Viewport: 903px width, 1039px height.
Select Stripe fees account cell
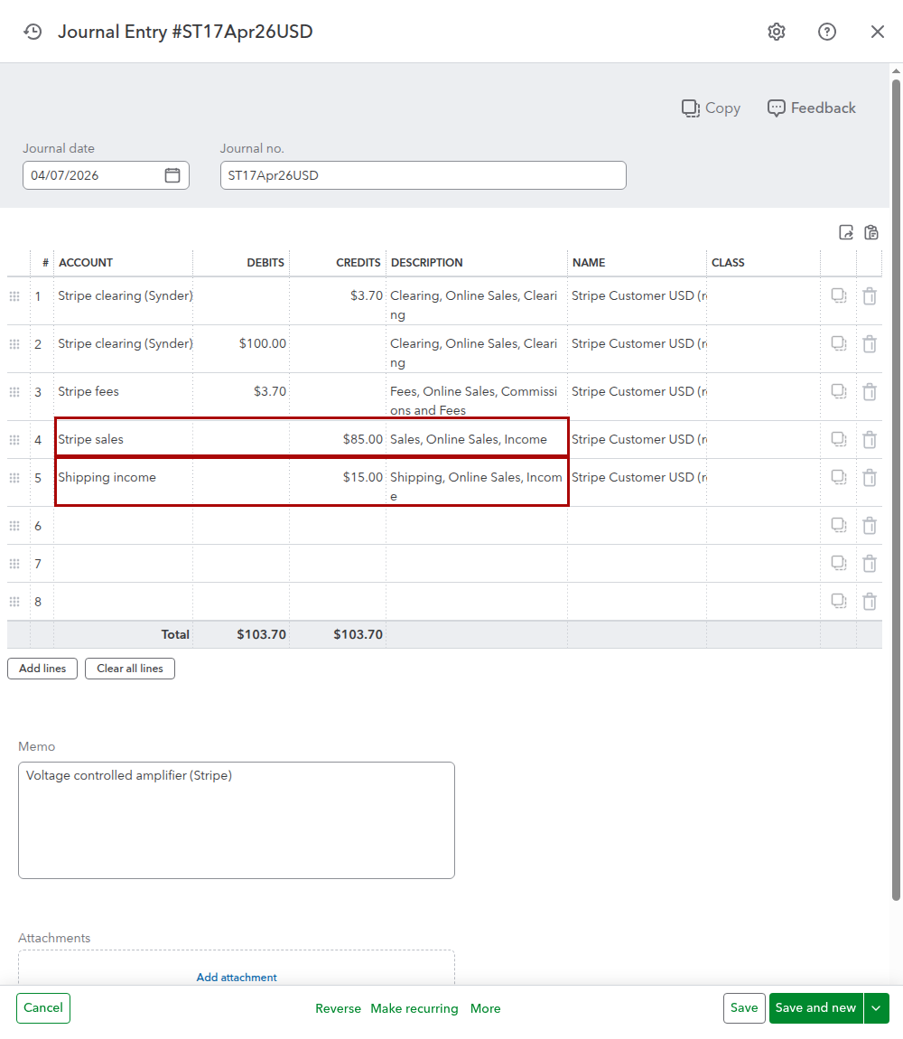(124, 397)
